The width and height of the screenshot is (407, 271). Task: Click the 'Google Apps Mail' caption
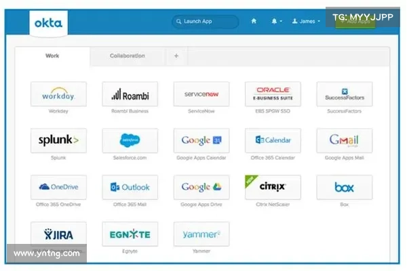click(x=345, y=158)
